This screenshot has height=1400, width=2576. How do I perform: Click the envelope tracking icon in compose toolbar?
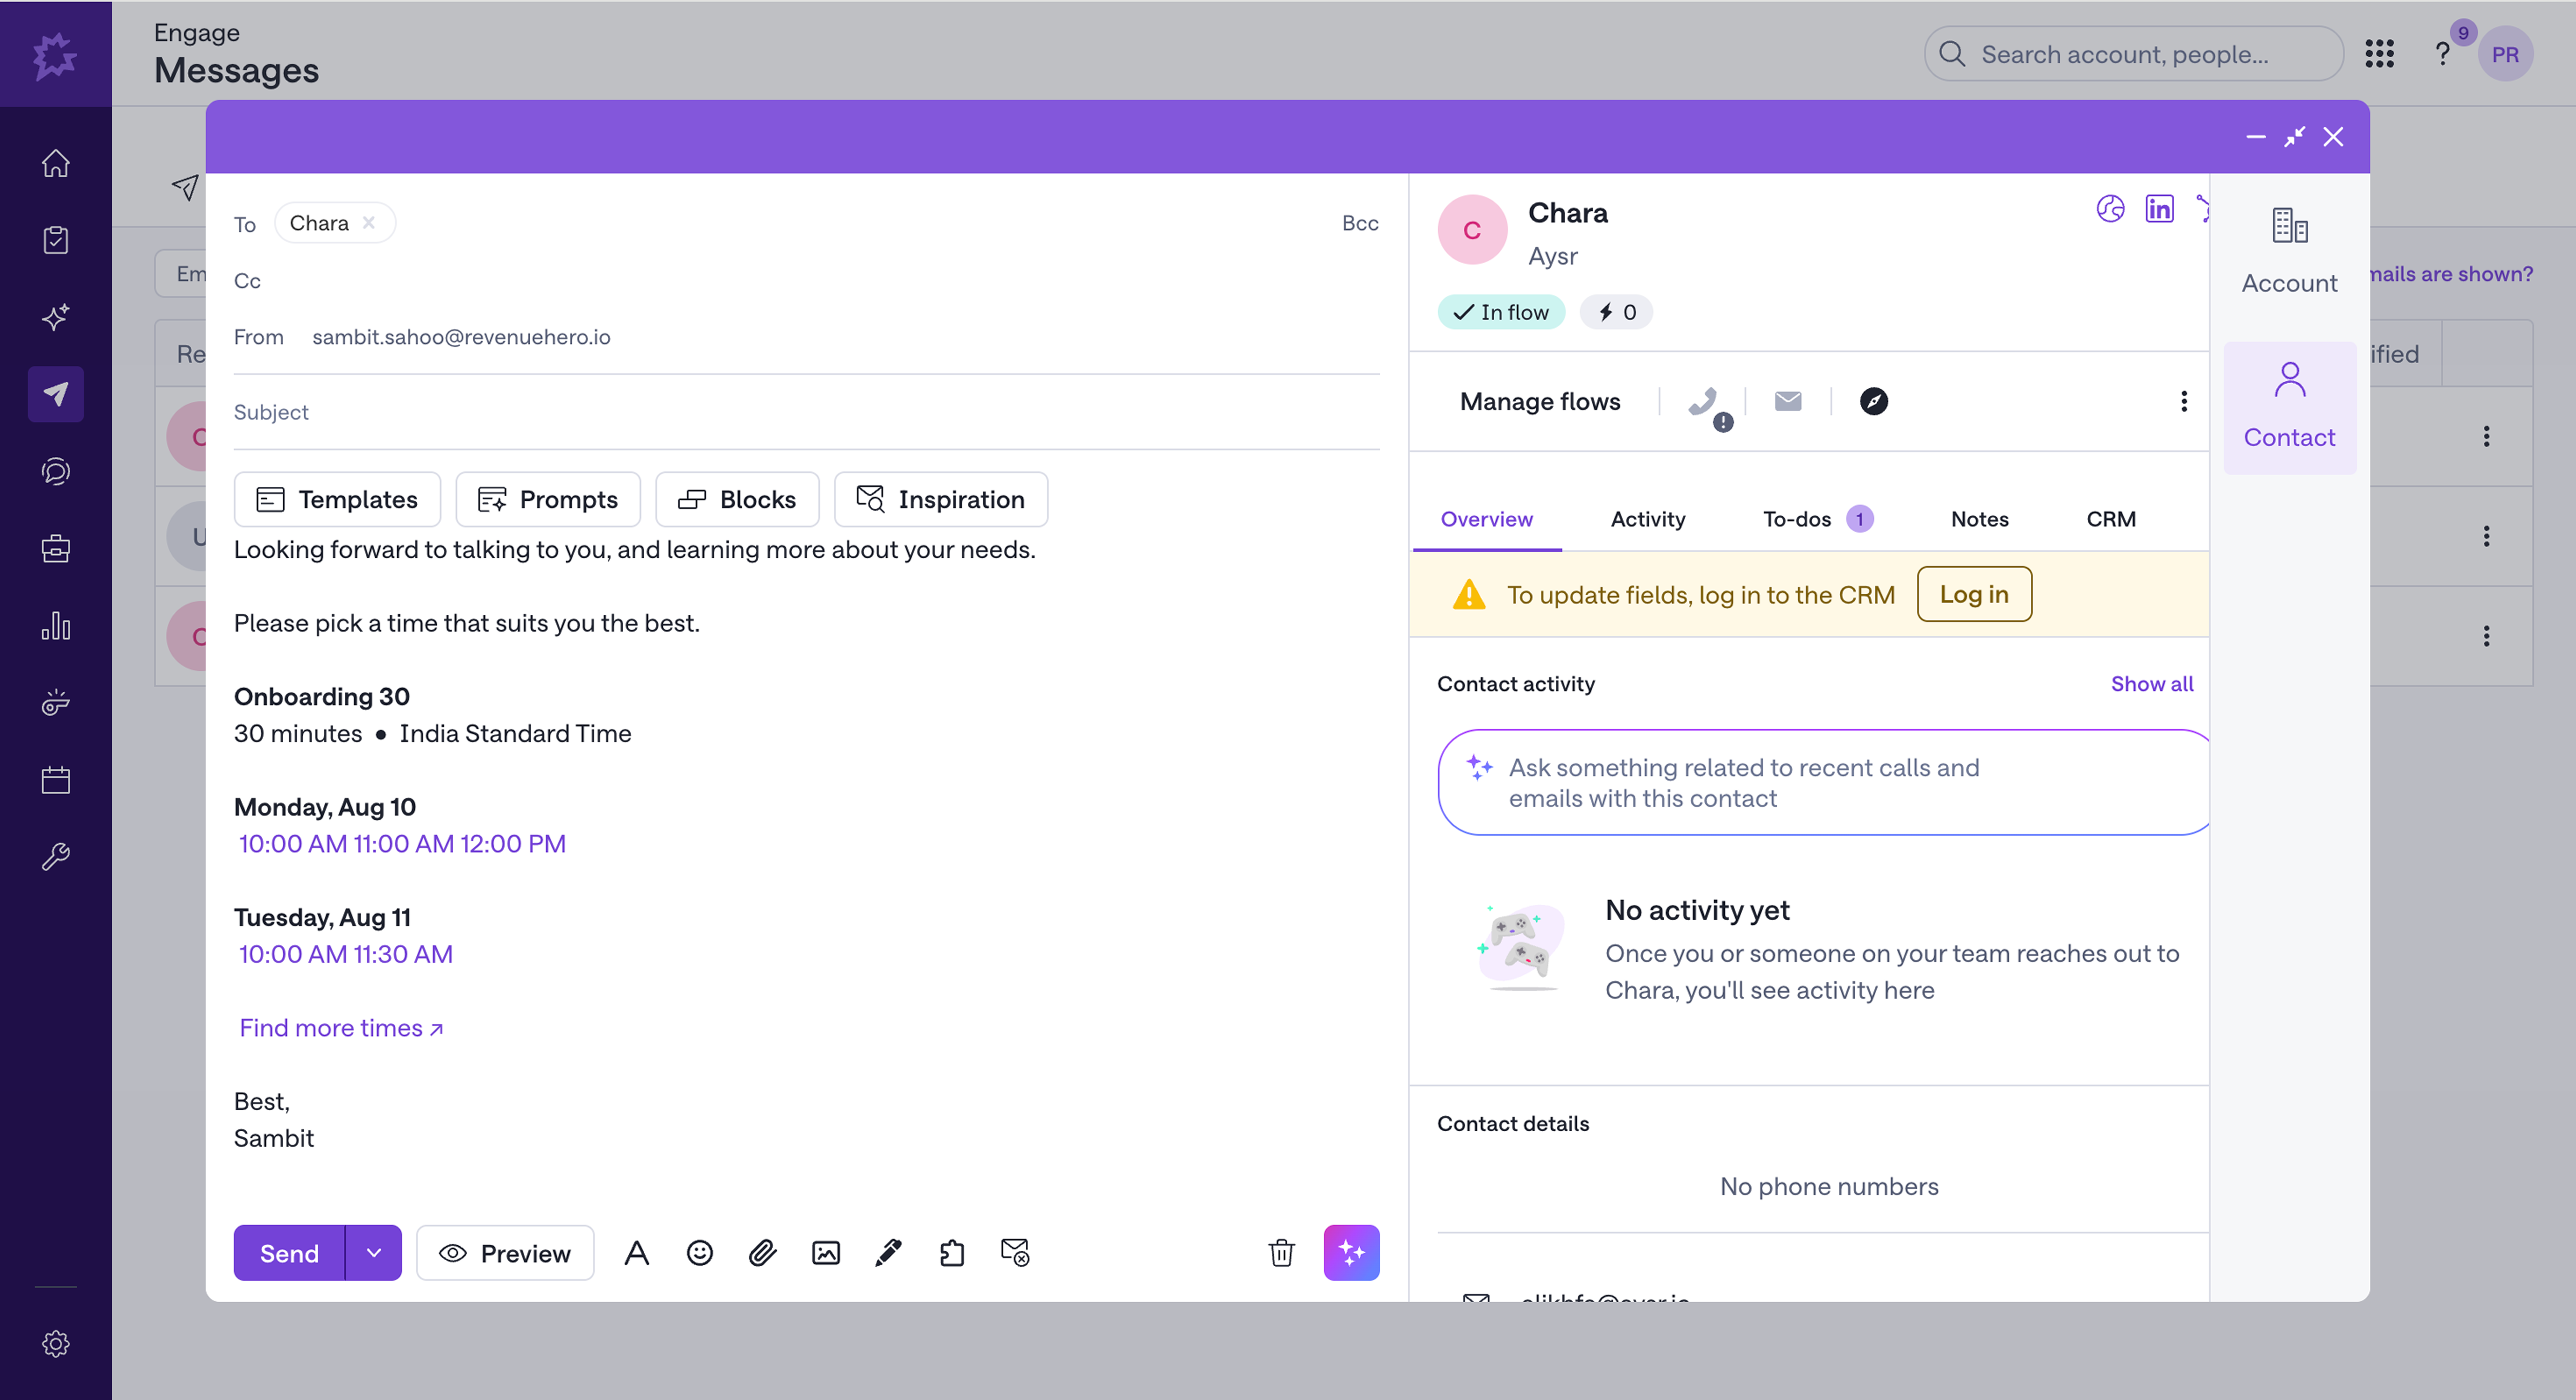coord(1015,1253)
